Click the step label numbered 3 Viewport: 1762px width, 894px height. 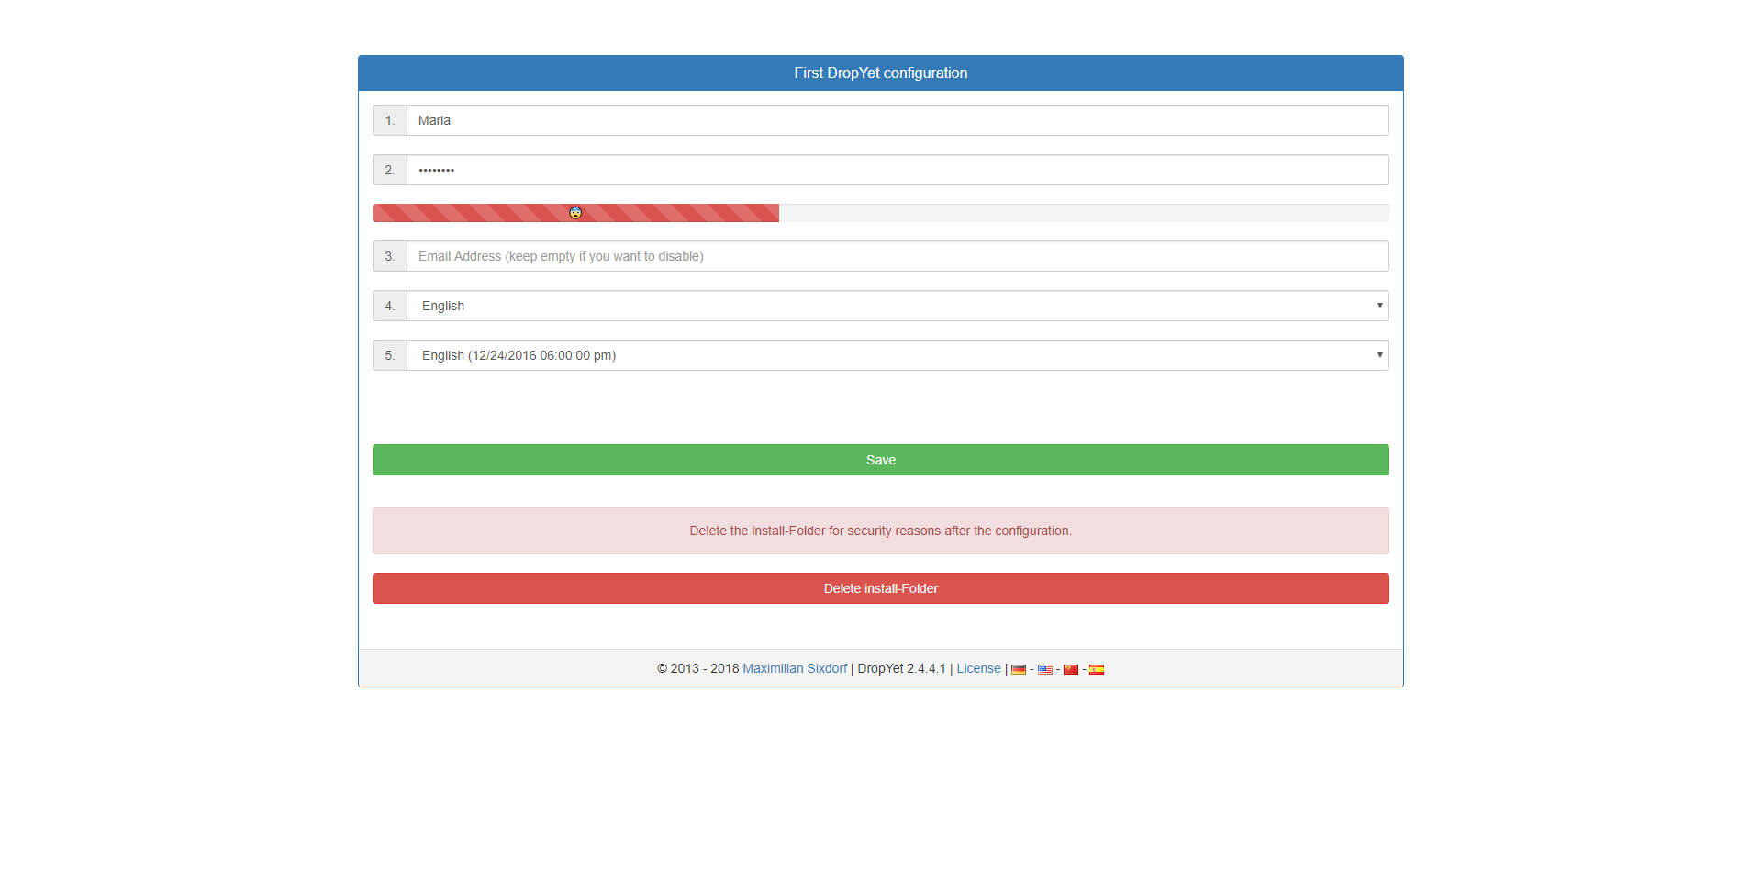coord(389,256)
